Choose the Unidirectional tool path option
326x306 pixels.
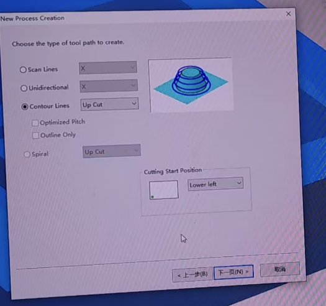click(x=24, y=88)
